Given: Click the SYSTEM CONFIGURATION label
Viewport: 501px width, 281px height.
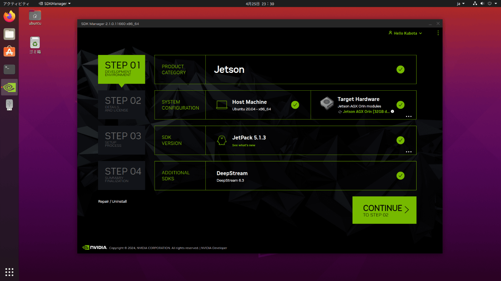Looking at the screenshot, I should 180,105.
